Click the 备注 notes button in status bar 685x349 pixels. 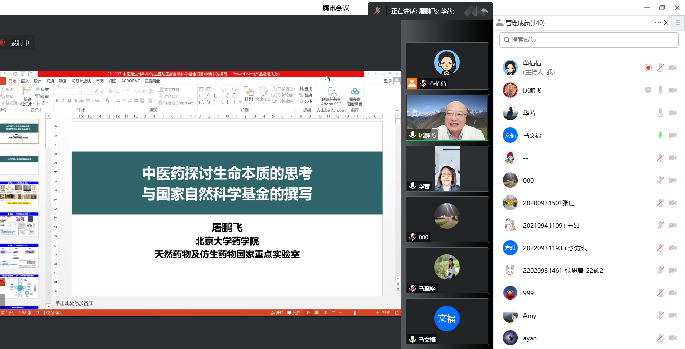277,313
